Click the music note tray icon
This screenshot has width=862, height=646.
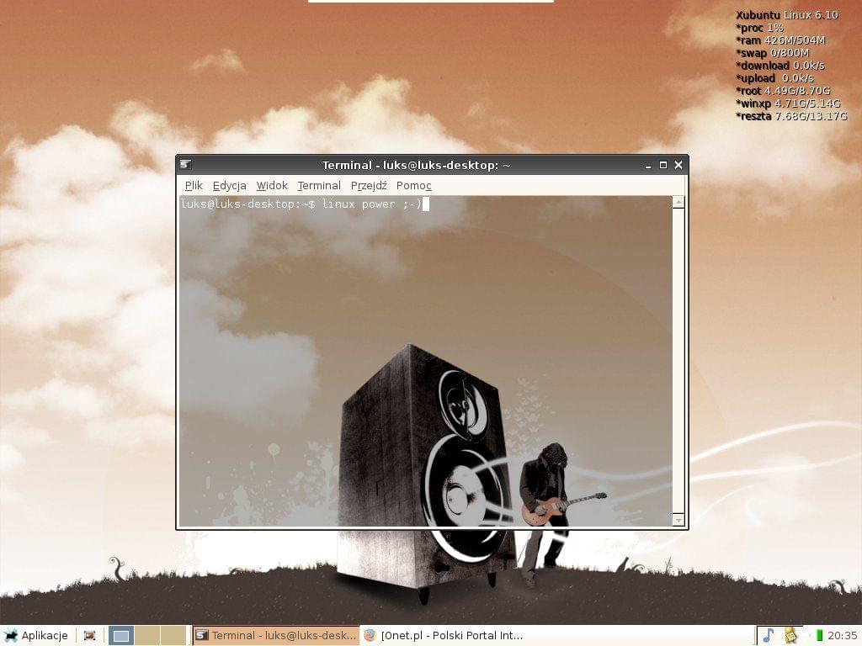click(x=768, y=636)
